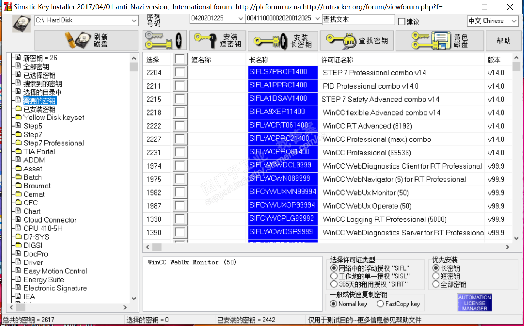Click the Simatic Key Installer title bar icon
The width and height of the screenshot is (524, 326).
tap(7, 6)
